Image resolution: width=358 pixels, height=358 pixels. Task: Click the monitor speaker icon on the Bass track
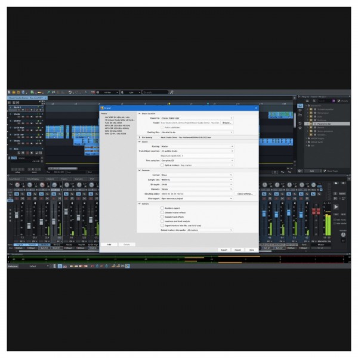tap(32, 153)
